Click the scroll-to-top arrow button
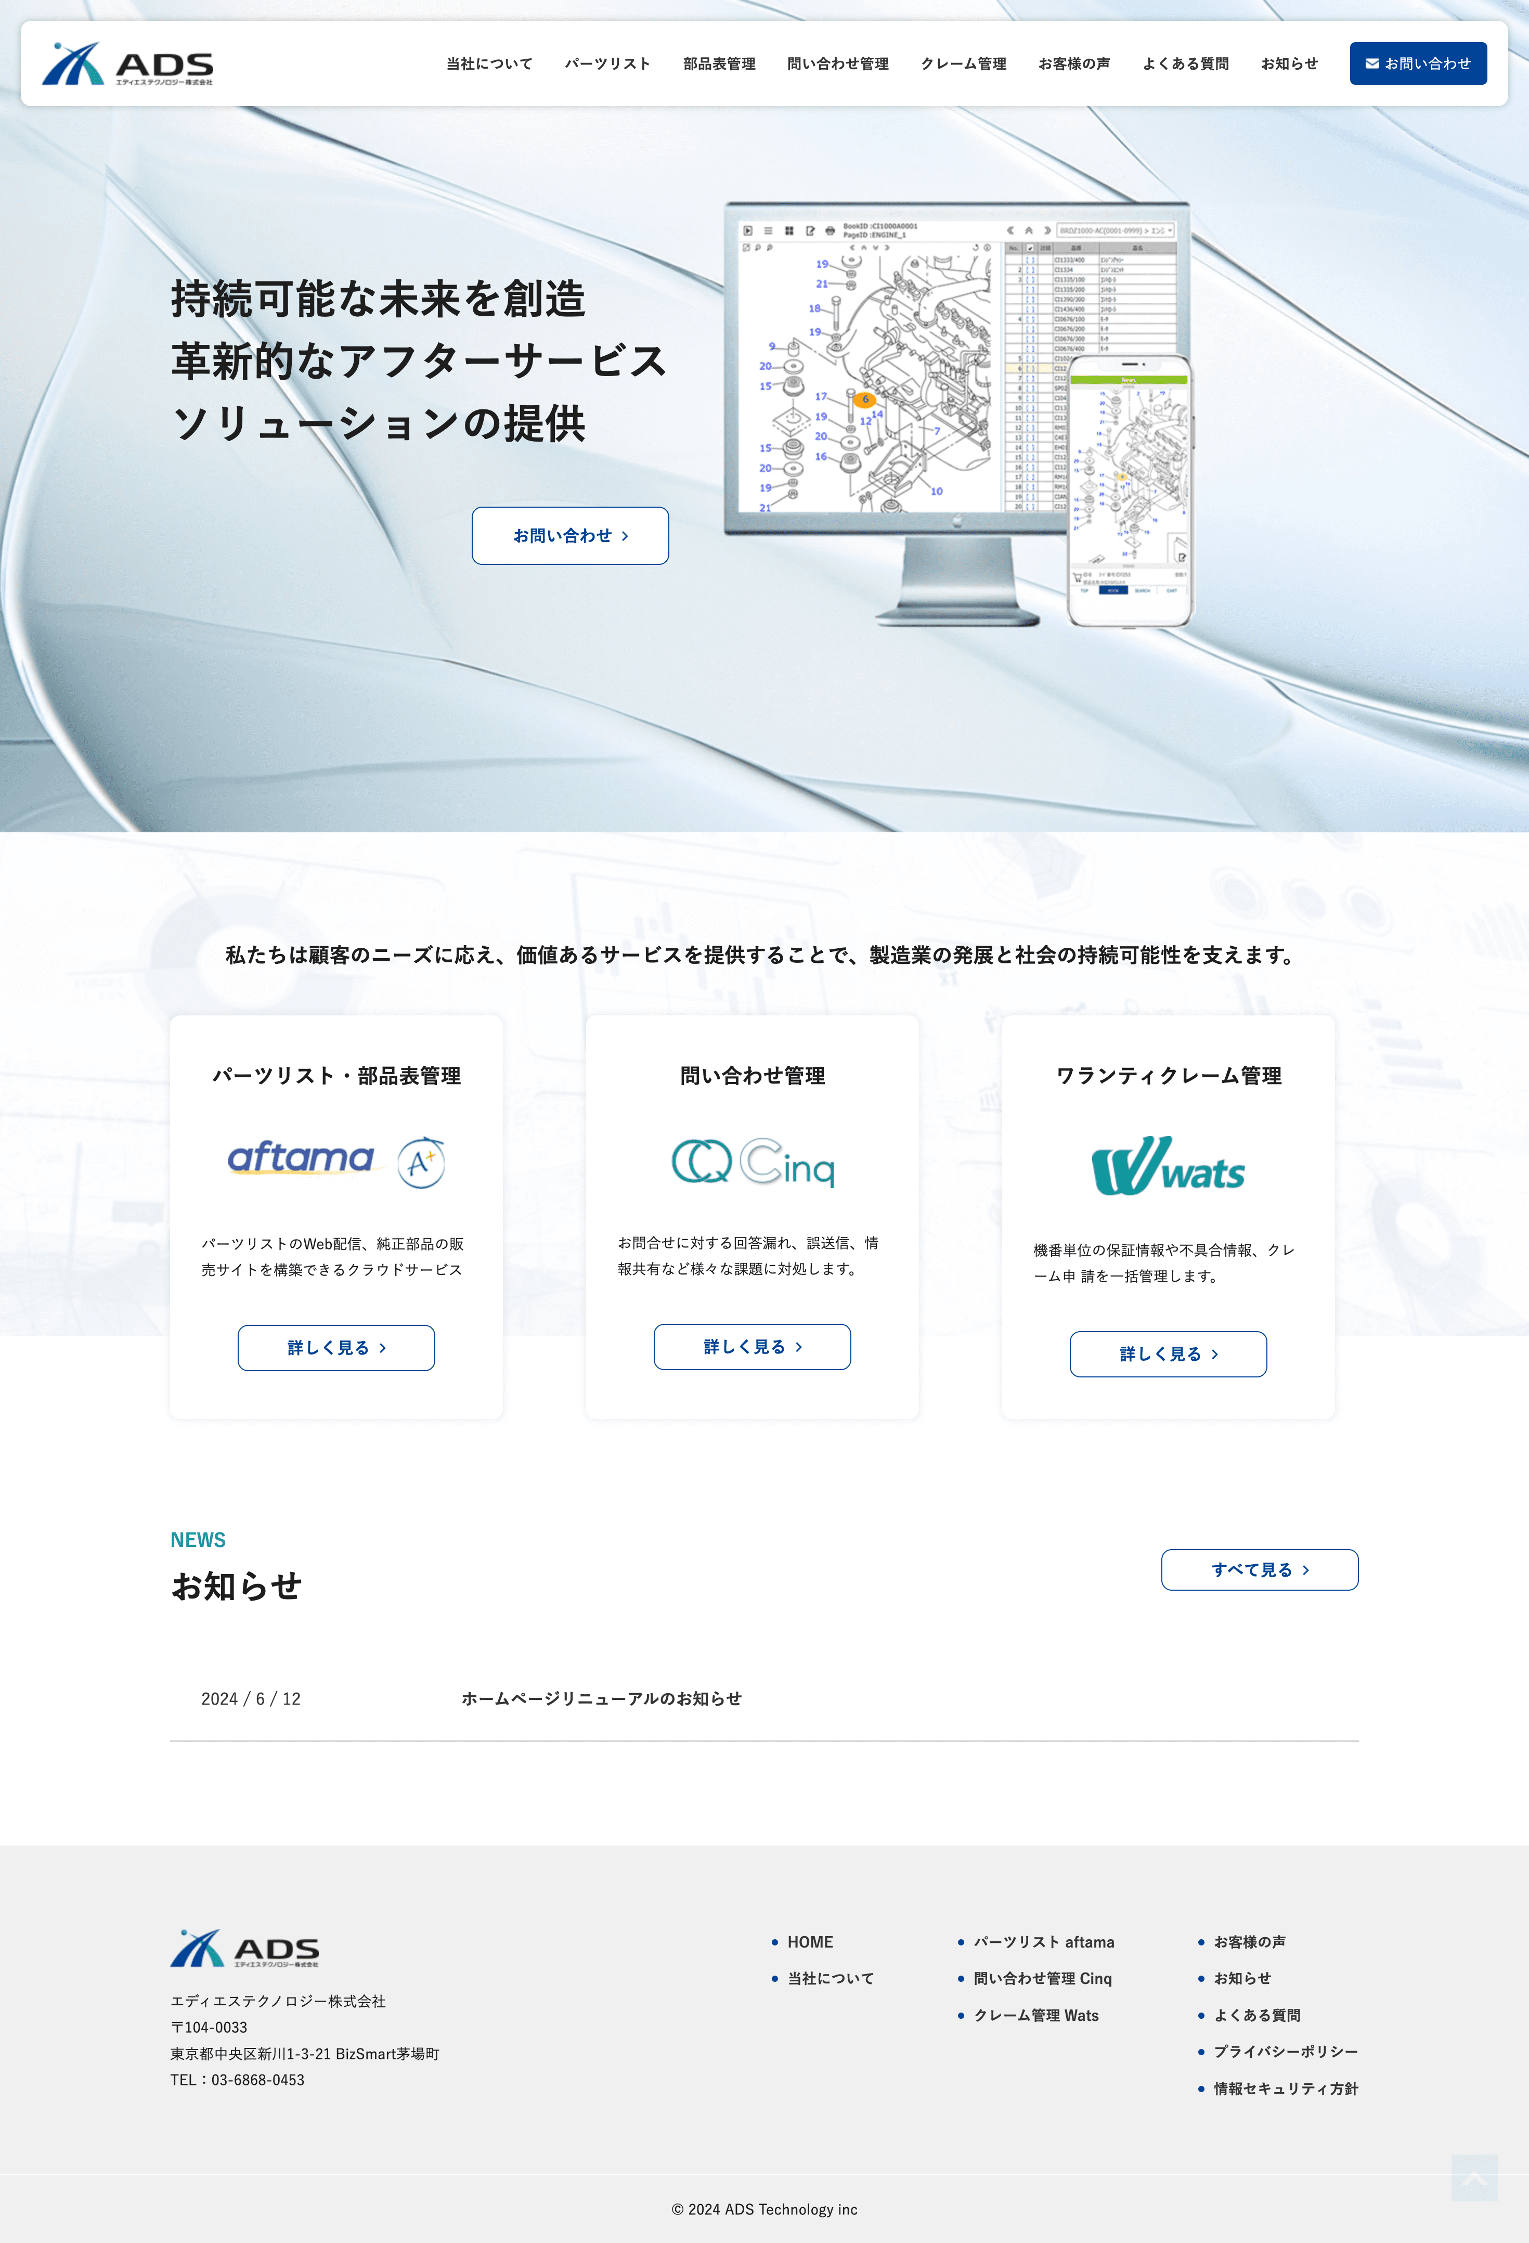Image resolution: width=1529 pixels, height=2243 pixels. coord(1474,2177)
